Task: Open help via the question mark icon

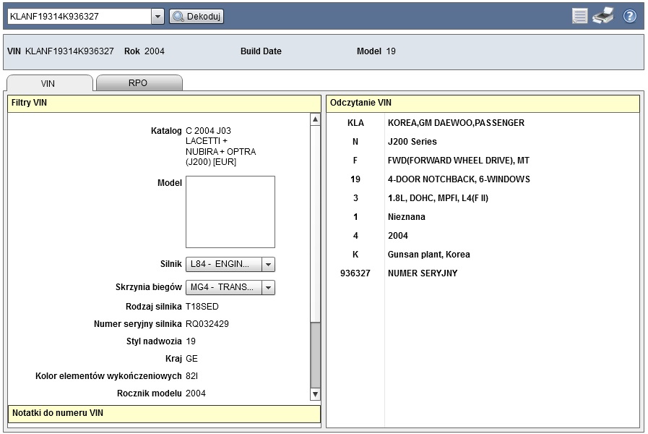Action: [629, 16]
